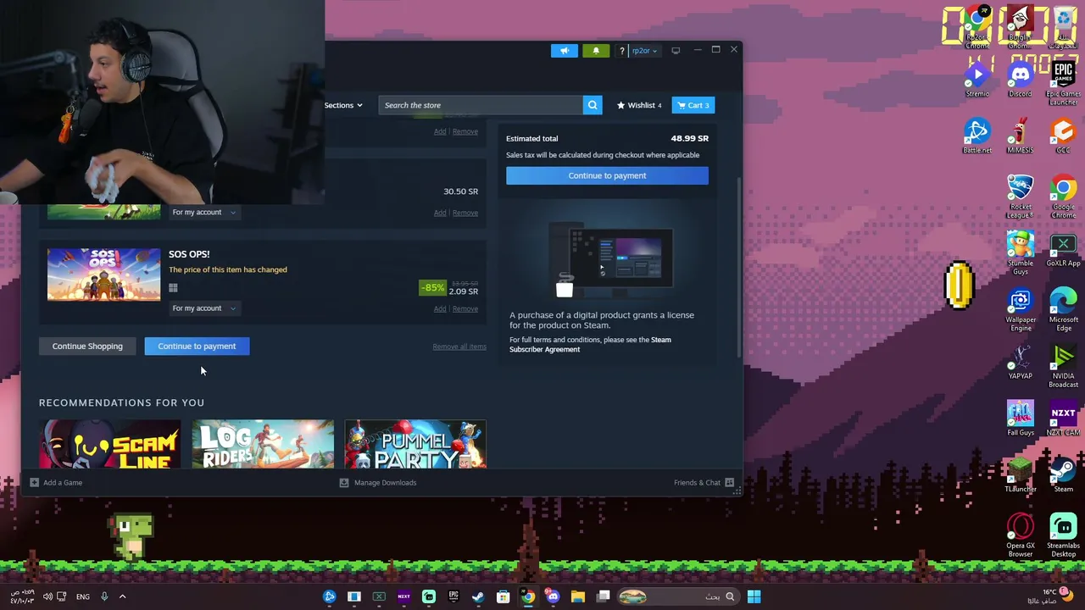
Task: Click Continue to payment beside Continue Shopping
Action: (x=197, y=346)
